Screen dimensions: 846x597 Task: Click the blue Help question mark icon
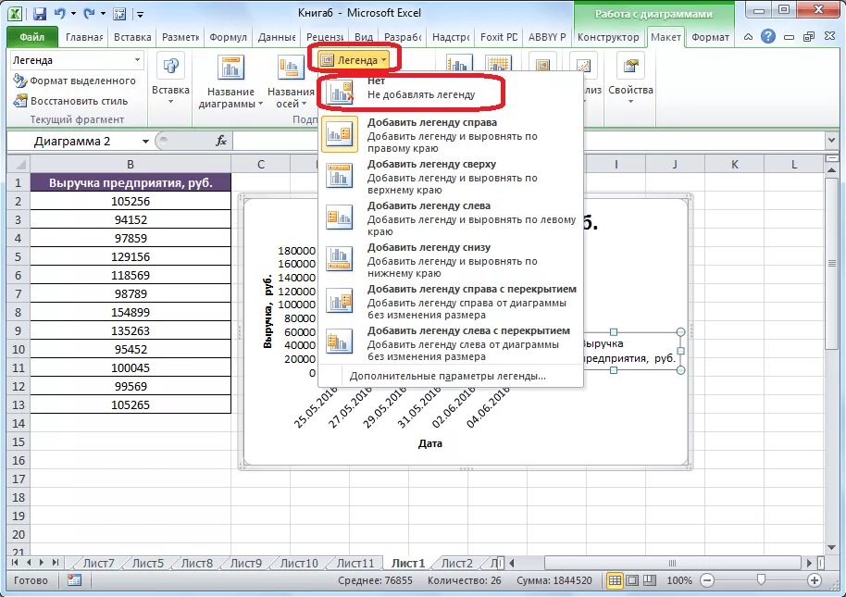767,37
